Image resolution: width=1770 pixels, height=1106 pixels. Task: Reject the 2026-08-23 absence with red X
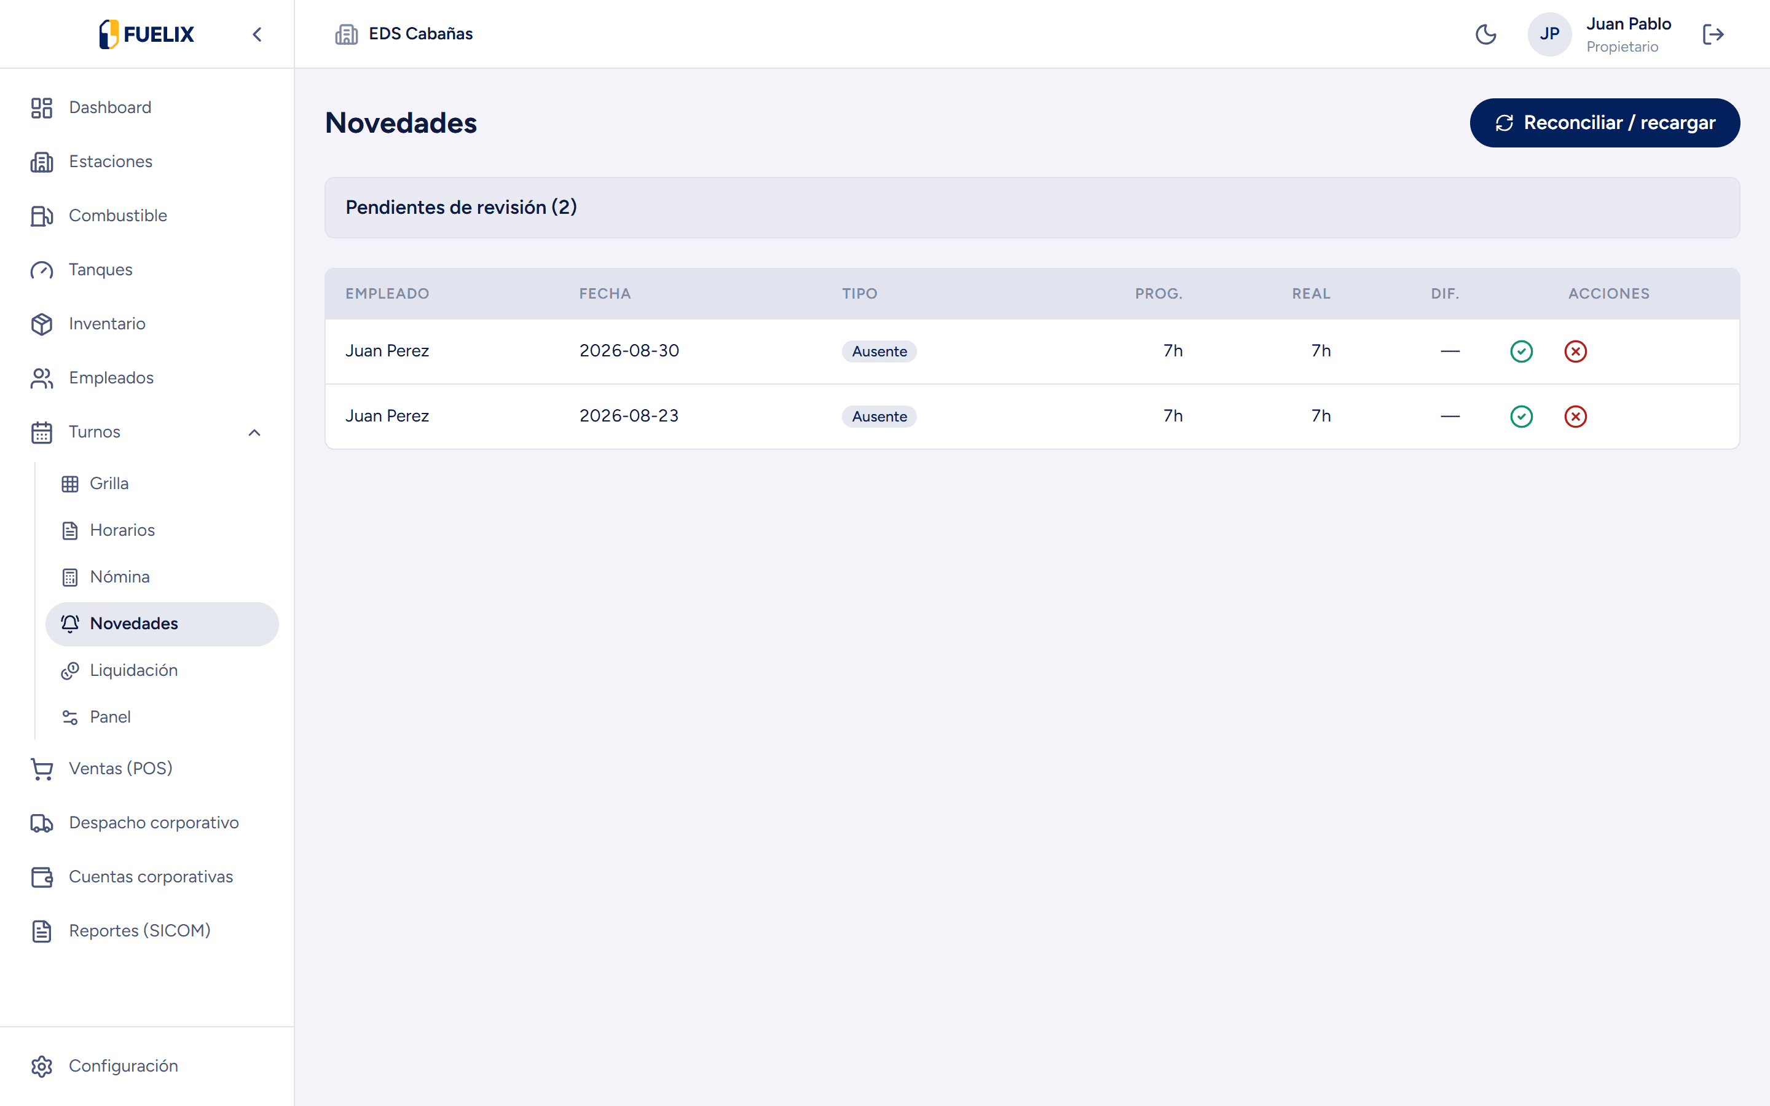pyautogui.click(x=1575, y=416)
